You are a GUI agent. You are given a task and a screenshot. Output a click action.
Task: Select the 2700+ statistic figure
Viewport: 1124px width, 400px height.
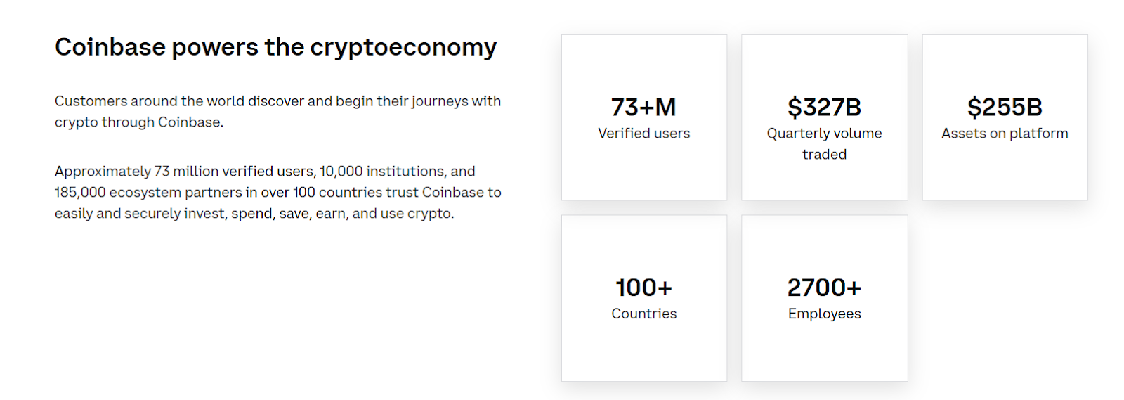tap(824, 288)
